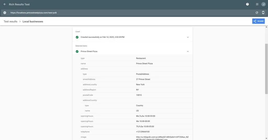Click the 'telephone' label
Image resolution: width=268 pixels, height=140 pixels.
(85, 132)
